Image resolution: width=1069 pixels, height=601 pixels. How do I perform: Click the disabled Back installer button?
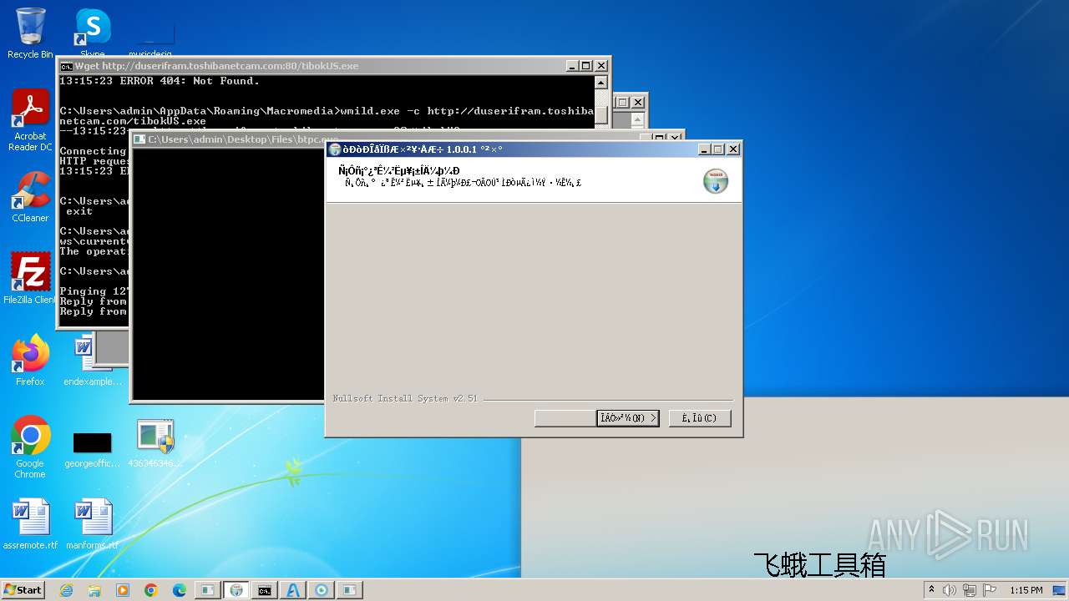(x=565, y=417)
